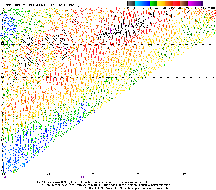Click the purple '1:15' time label

click(x=81, y=177)
